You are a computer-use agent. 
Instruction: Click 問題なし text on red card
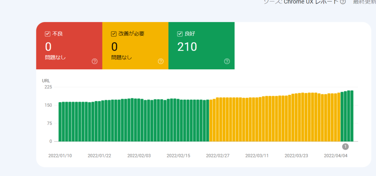[55, 58]
